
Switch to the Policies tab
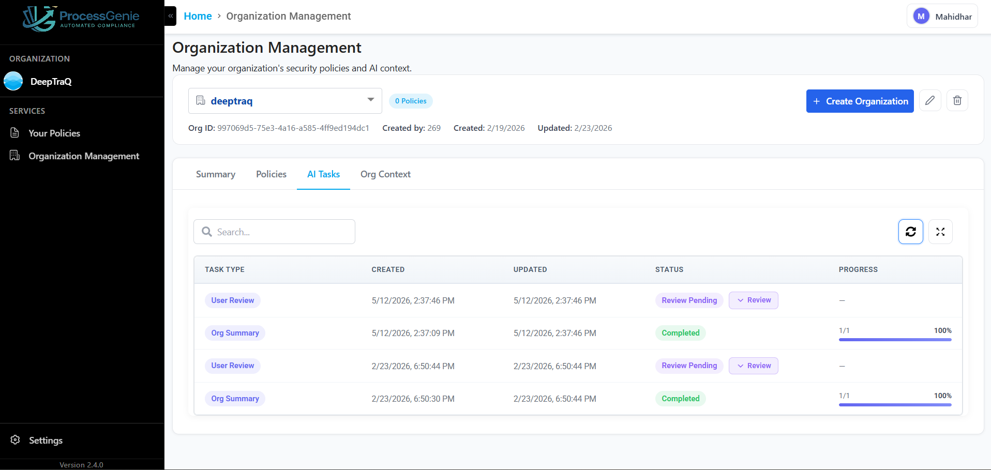pyautogui.click(x=271, y=174)
